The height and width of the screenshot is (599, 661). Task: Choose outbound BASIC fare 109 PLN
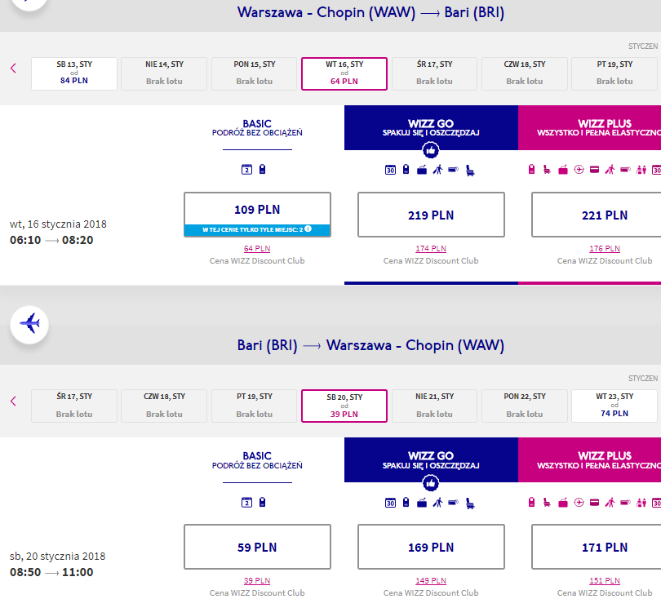257,215
